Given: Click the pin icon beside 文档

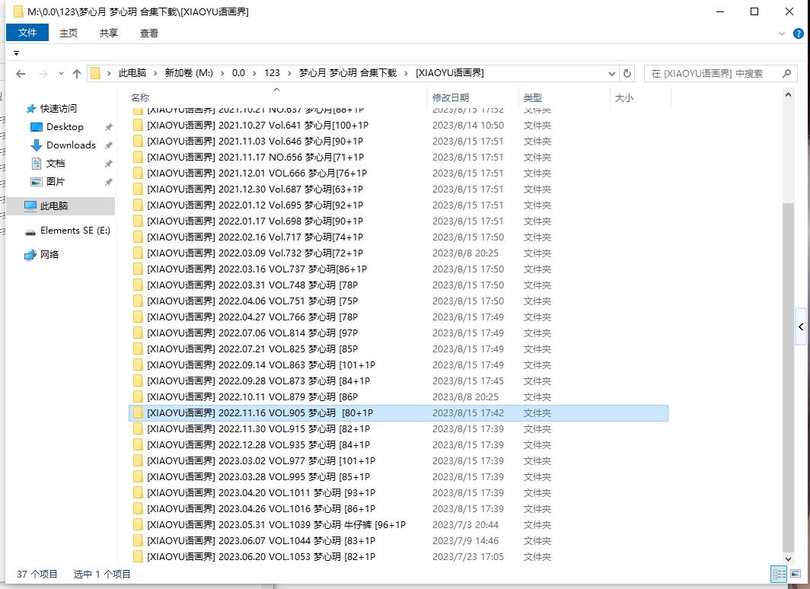Looking at the screenshot, I should (x=108, y=164).
